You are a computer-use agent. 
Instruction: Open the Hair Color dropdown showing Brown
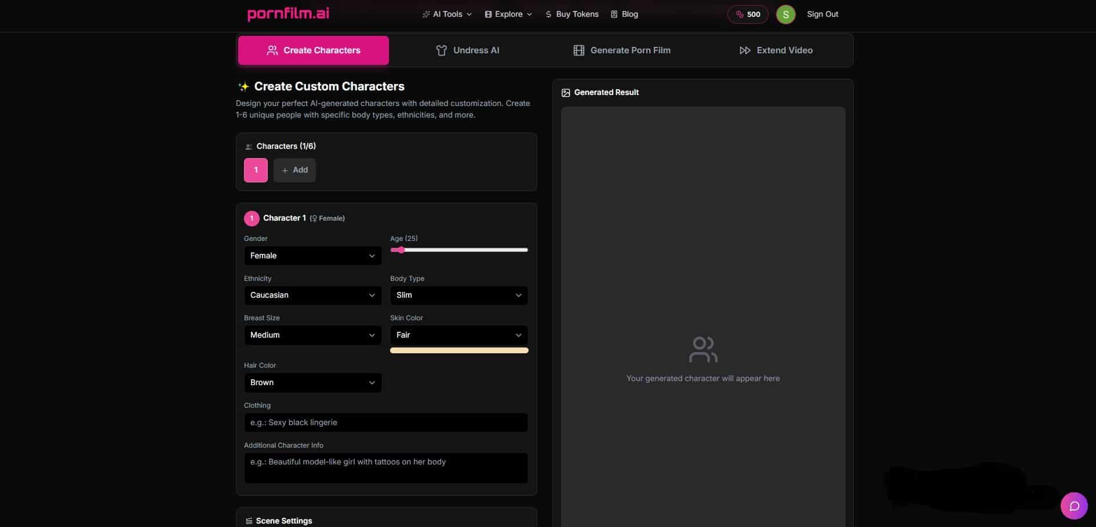coord(313,383)
